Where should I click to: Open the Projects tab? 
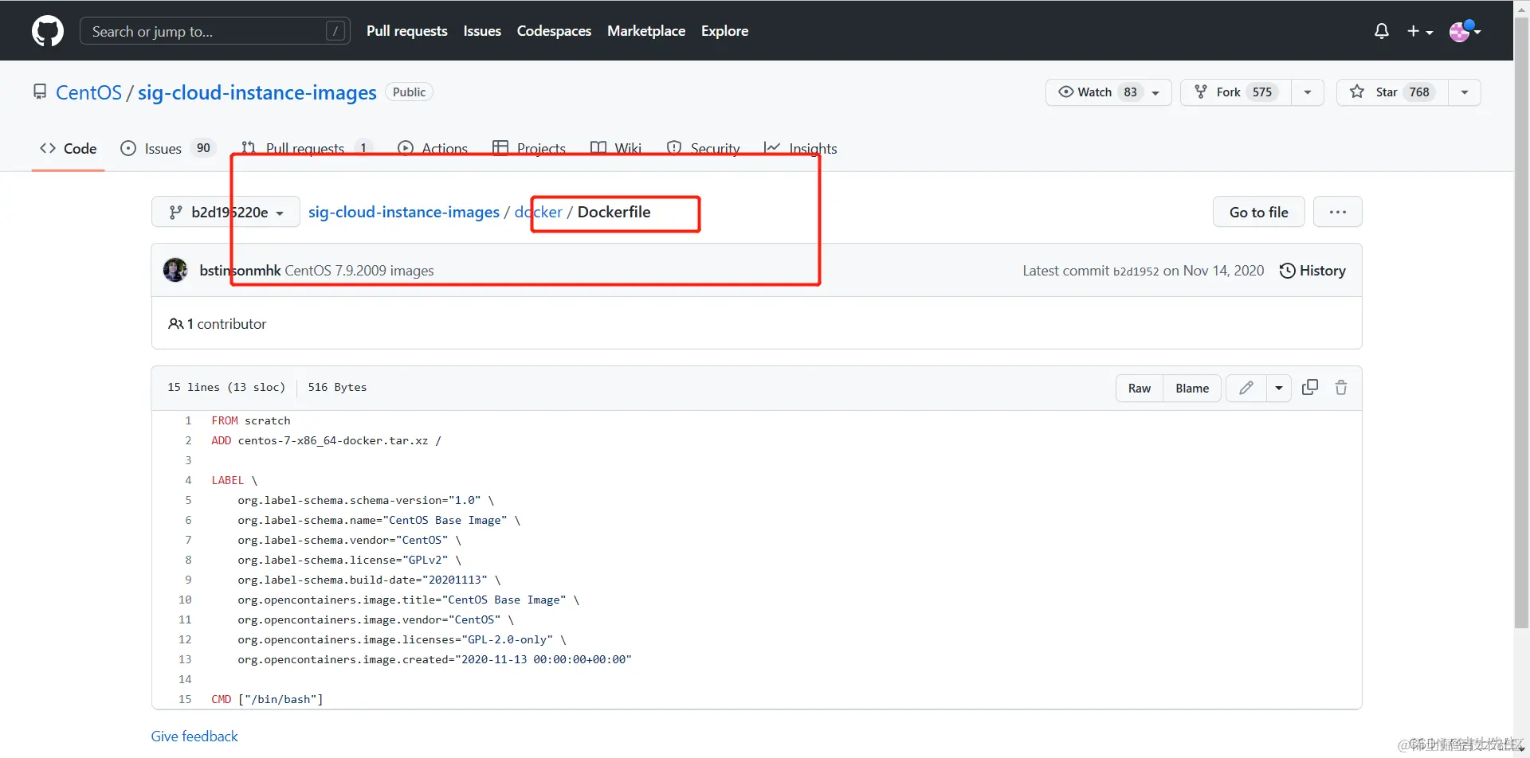coord(529,148)
